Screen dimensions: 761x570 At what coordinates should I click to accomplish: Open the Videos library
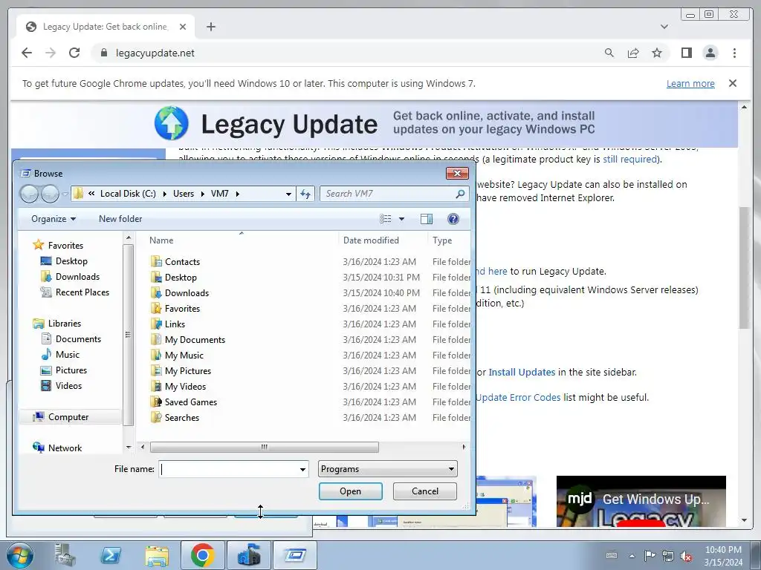pos(68,386)
